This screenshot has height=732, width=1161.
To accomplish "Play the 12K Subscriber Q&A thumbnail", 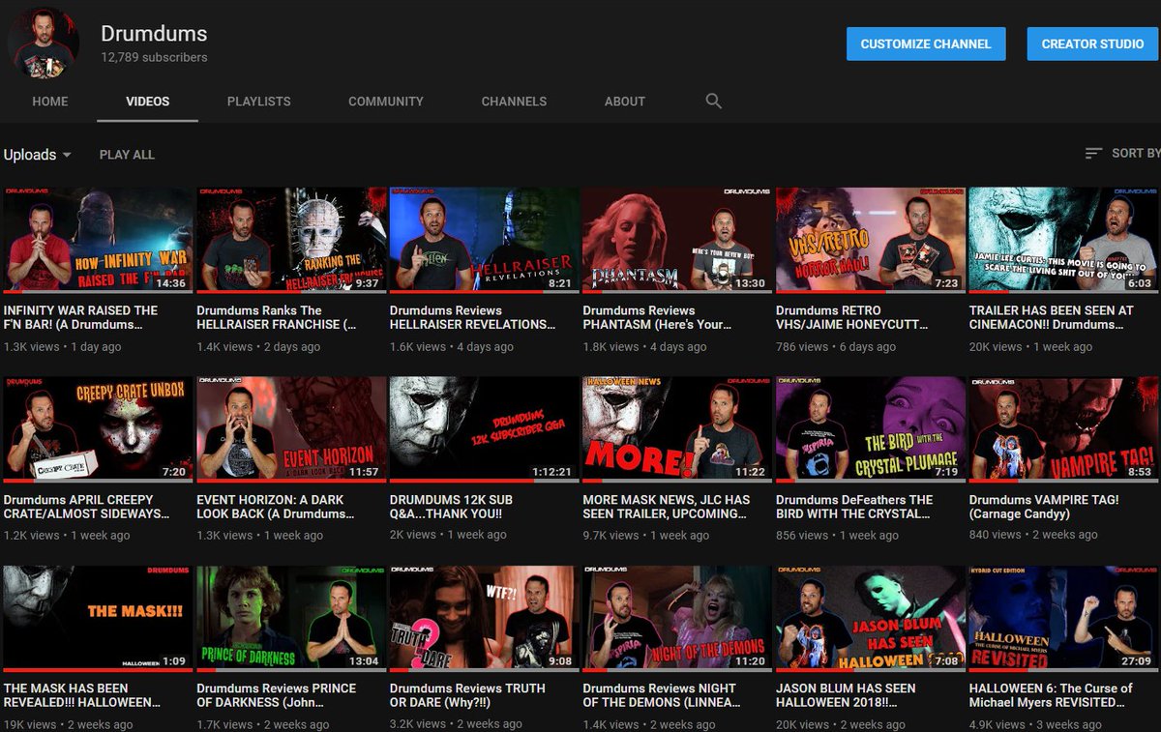I will tap(485, 429).
